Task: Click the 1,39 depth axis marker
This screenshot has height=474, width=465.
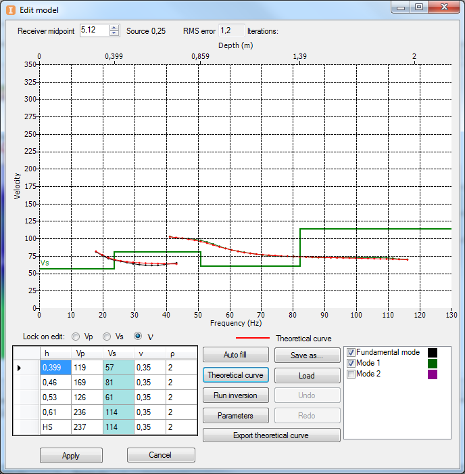Action: [299, 56]
